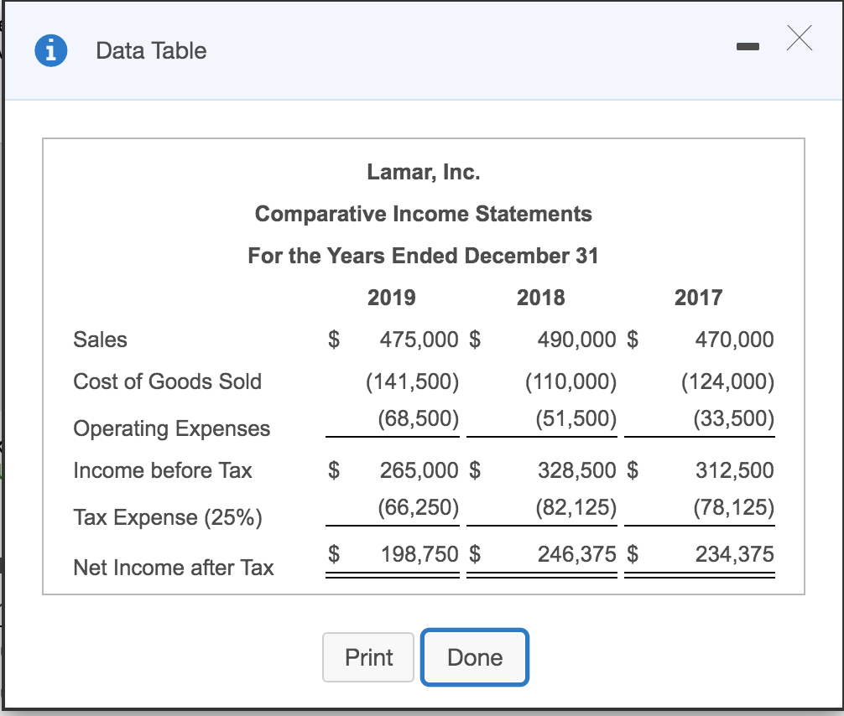Click the Cost of Goods Sold label
Screen dimensions: 844x716
click(168, 381)
